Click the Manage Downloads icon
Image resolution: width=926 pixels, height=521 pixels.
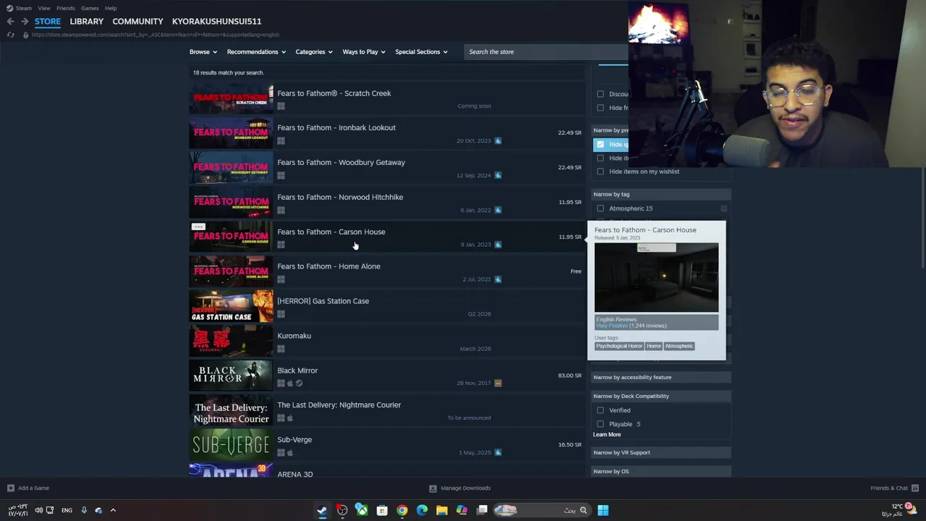pos(433,488)
